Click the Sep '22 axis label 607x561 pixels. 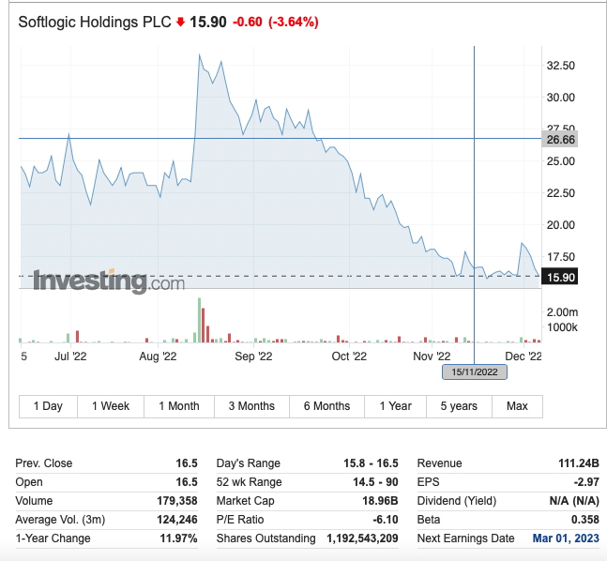click(253, 356)
